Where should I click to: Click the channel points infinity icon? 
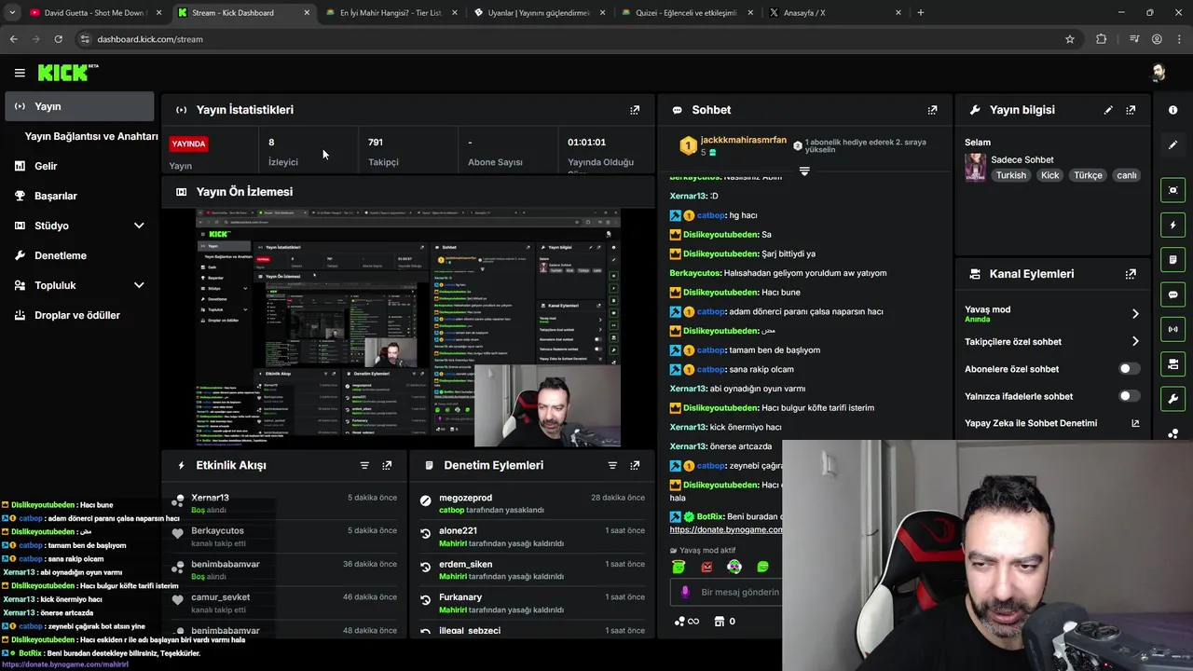click(685, 622)
